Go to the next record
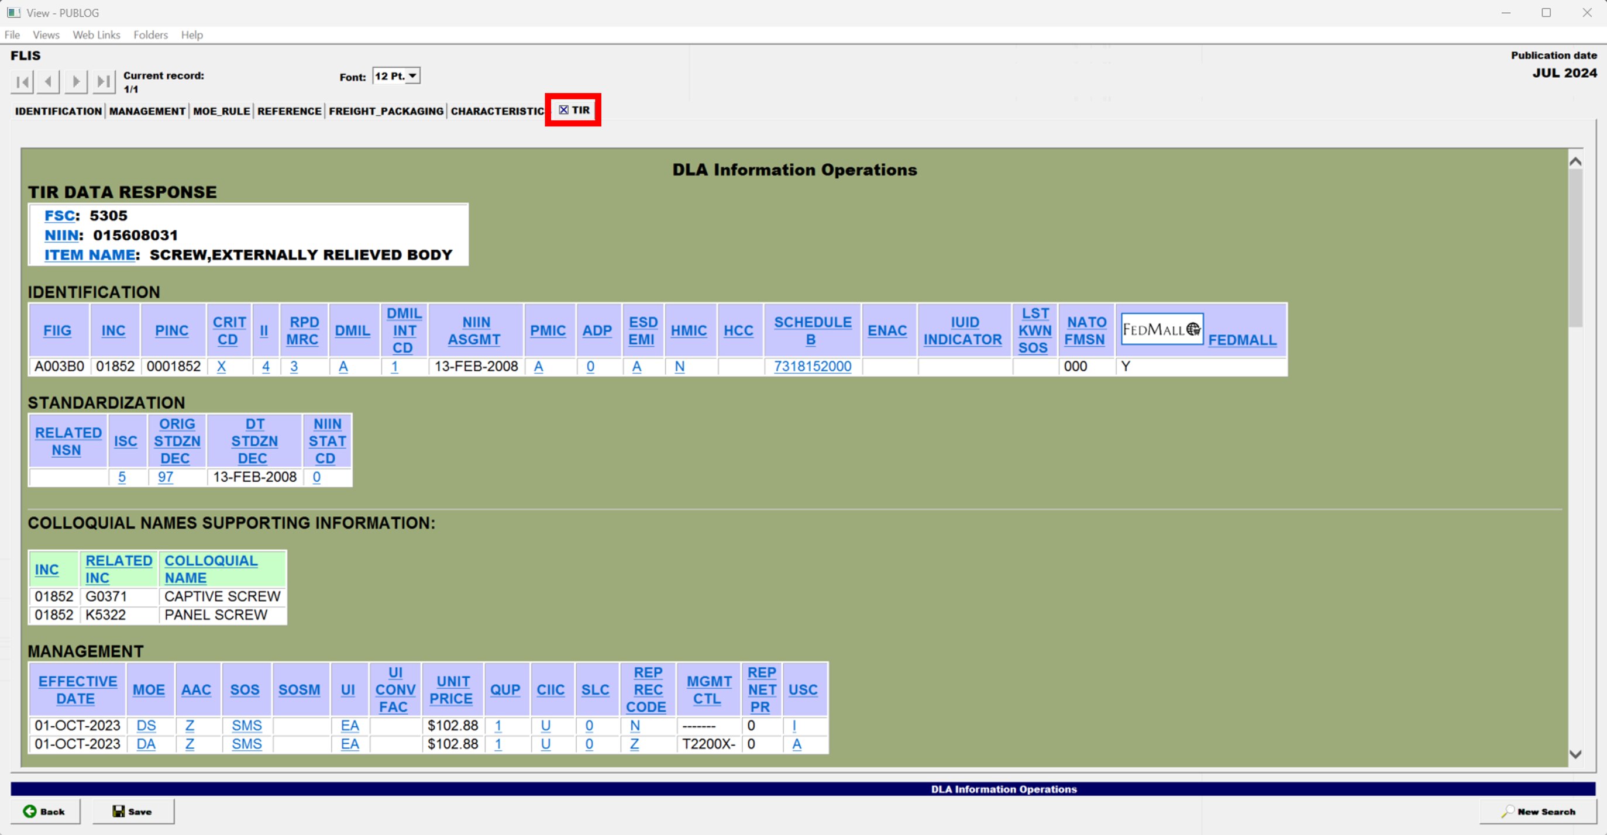 (x=76, y=82)
